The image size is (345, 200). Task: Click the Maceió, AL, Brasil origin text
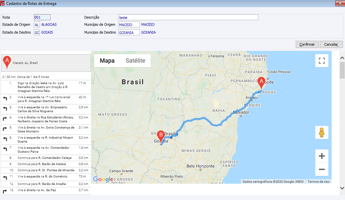click(25, 63)
